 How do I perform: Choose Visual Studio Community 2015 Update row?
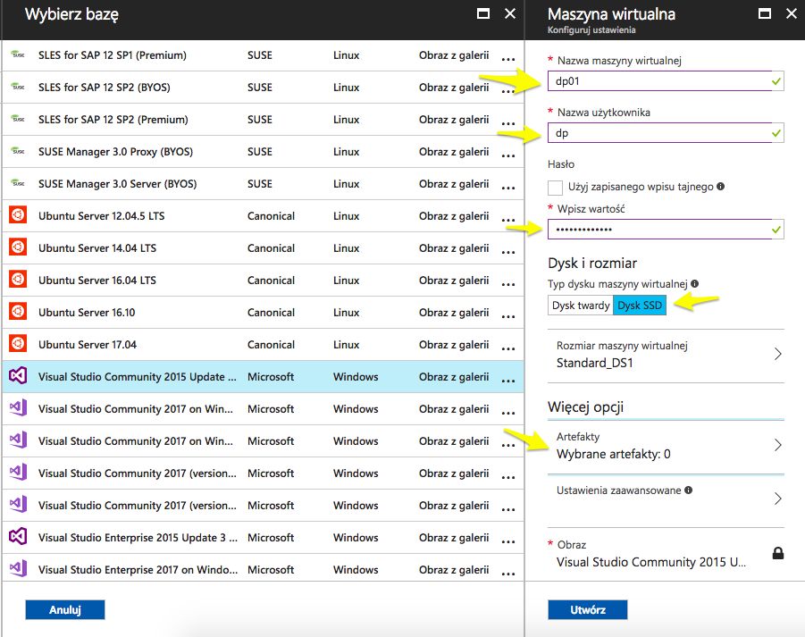[250, 377]
